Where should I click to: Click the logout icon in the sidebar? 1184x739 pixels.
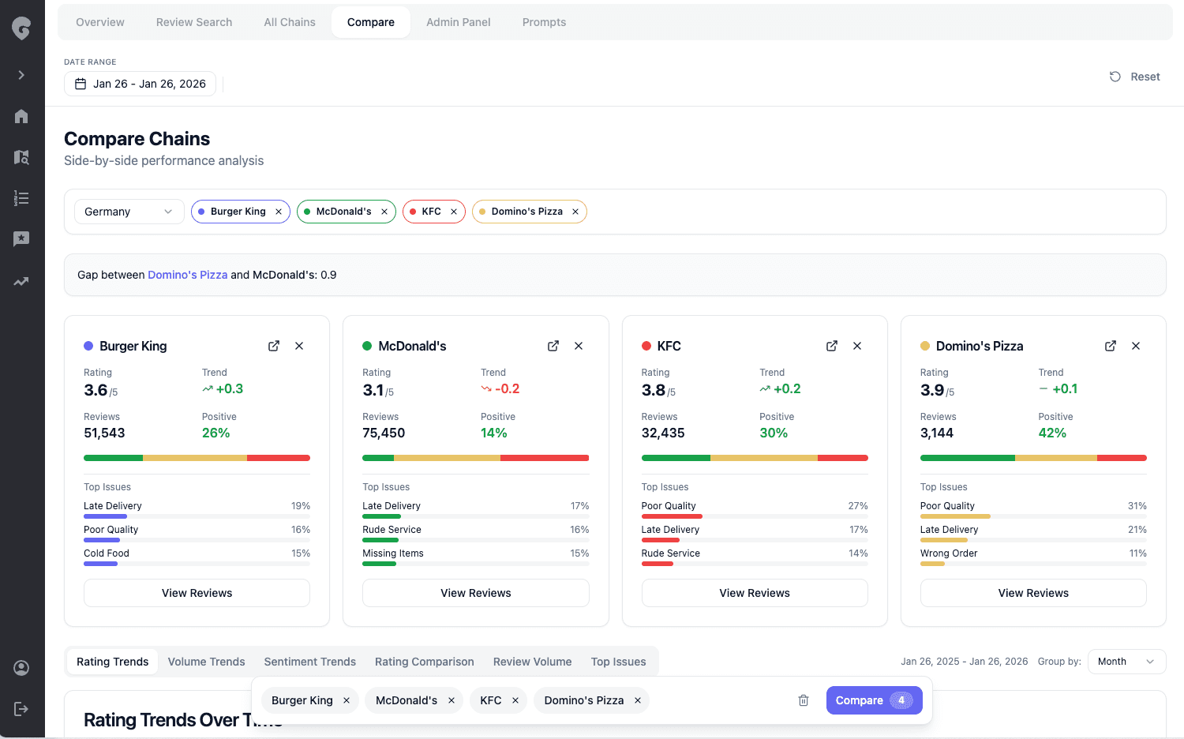21,708
